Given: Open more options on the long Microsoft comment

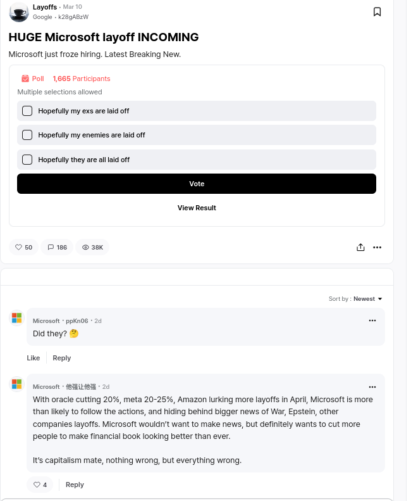Looking at the screenshot, I should (x=372, y=386).
